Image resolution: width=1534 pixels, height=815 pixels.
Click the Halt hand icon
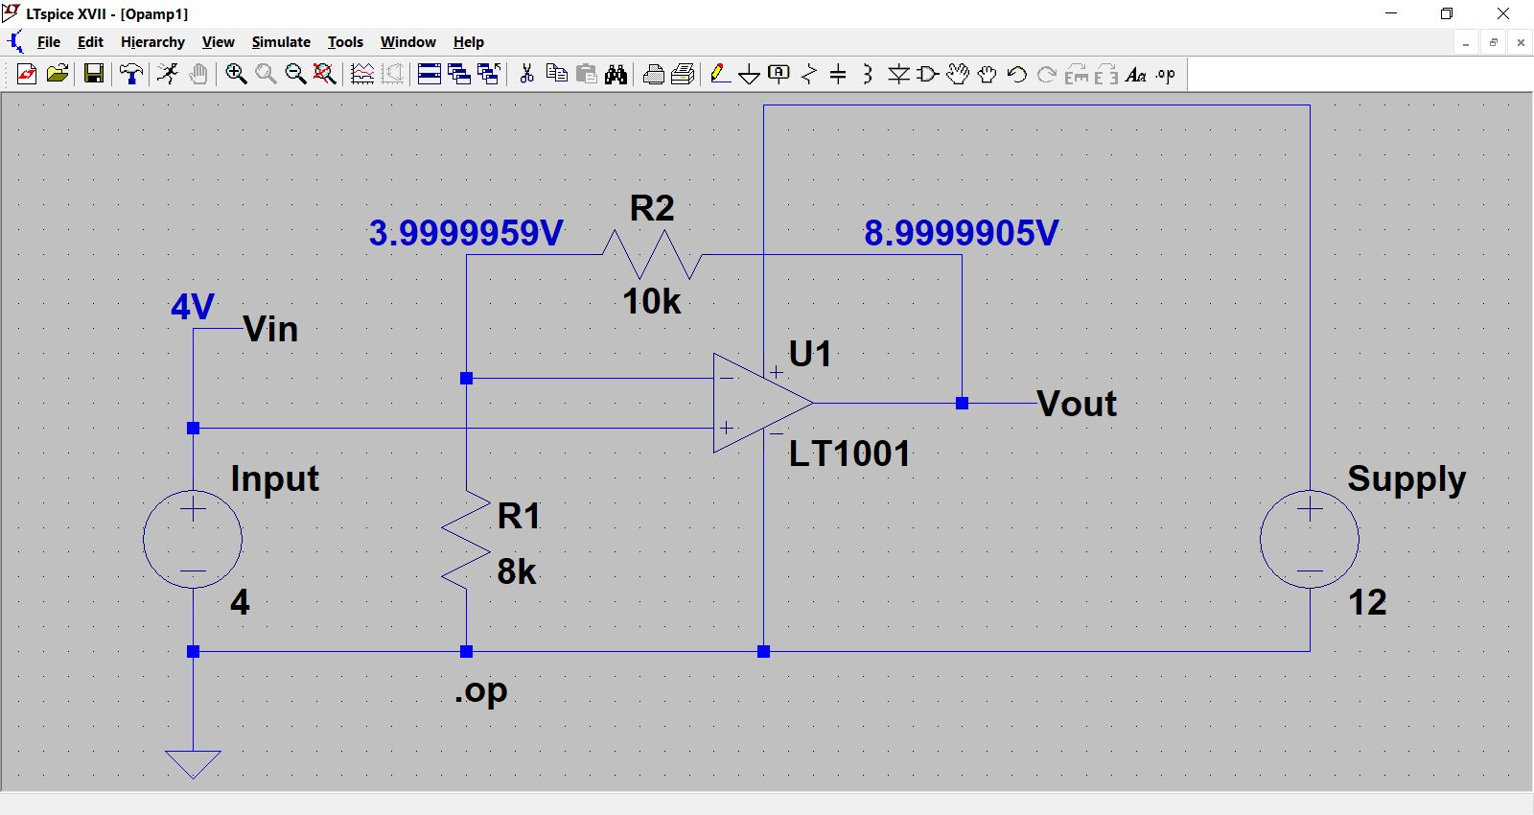click(198, 74)
